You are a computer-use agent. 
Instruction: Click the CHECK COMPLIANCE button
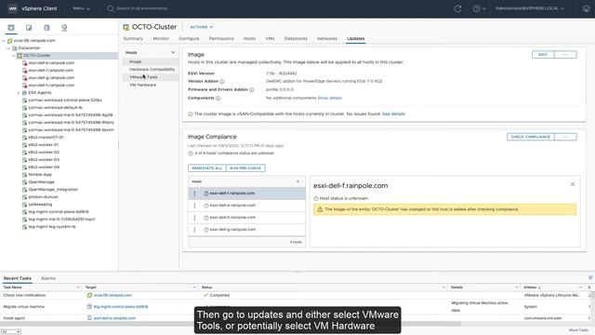(x=531, y=137)
